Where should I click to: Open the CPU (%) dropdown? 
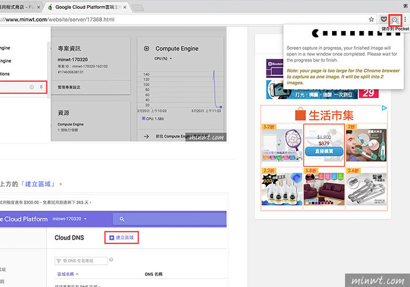(163, 59)
